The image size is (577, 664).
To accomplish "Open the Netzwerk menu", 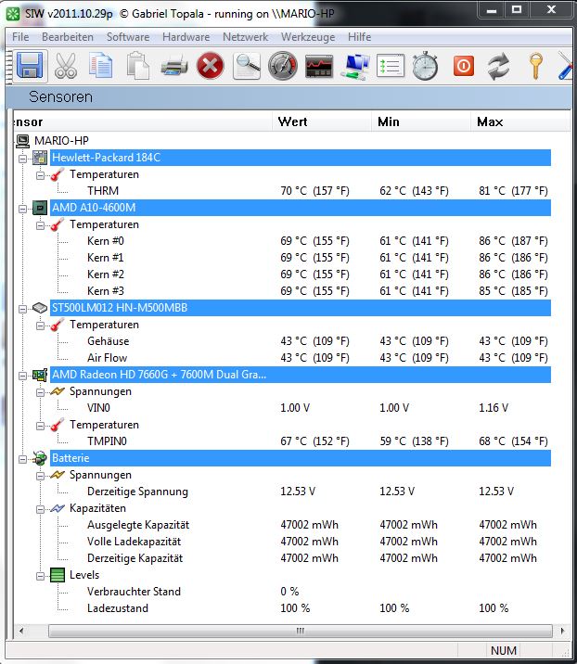I will tap(245, 37).
